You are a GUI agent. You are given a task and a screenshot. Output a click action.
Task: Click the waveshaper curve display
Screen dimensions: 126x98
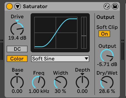click(x=56, y=33)
